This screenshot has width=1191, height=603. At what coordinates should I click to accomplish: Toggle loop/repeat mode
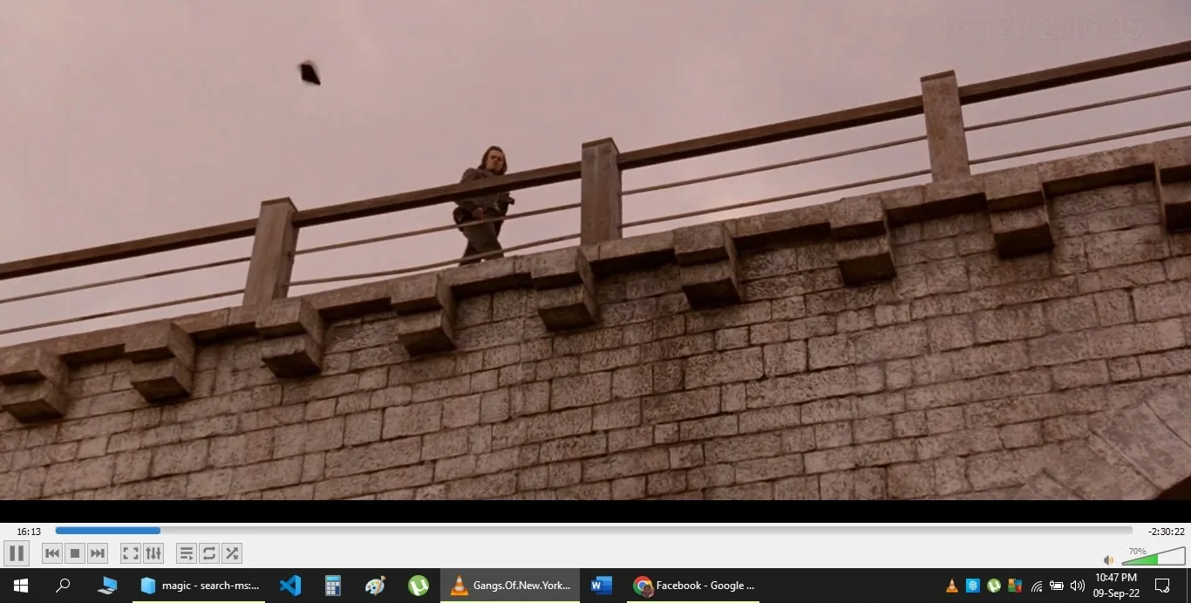[x=209, y=553]
